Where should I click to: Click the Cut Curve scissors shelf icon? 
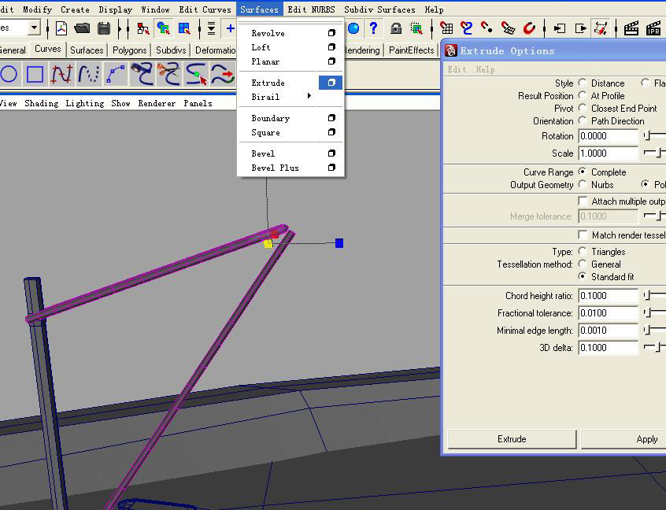pos(168,74)
